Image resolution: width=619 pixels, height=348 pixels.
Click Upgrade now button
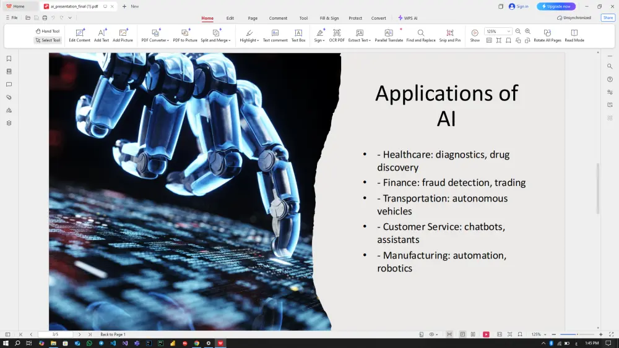click(556, 6)
